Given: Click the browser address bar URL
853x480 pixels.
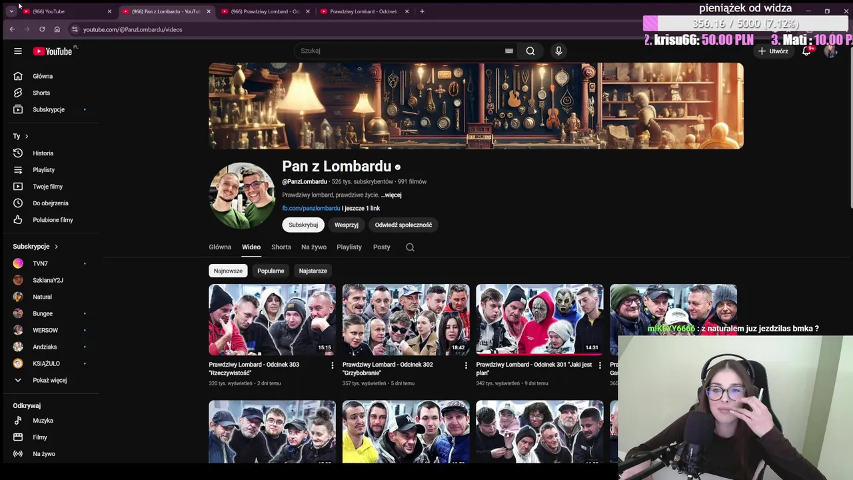Looking at the screenshot, I should click(x=133, y=29).
